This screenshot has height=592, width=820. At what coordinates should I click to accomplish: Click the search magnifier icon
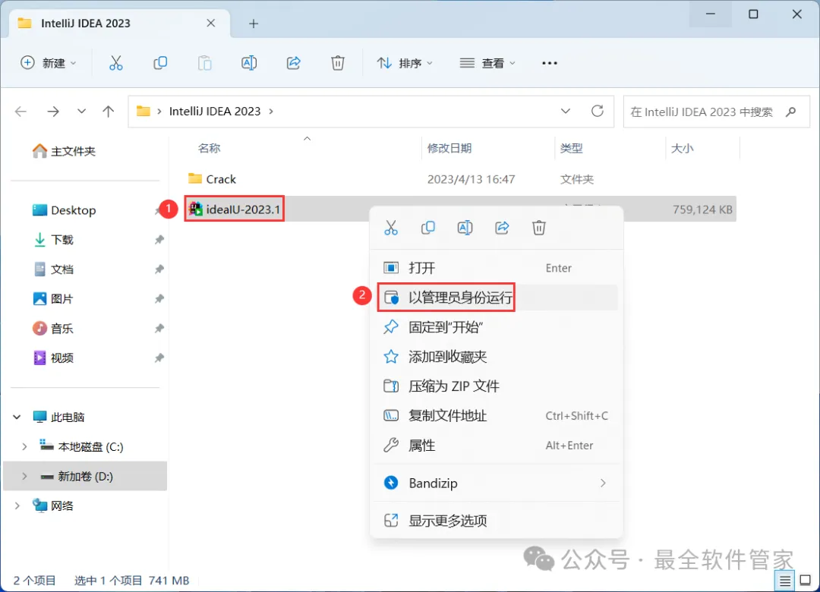790,112
